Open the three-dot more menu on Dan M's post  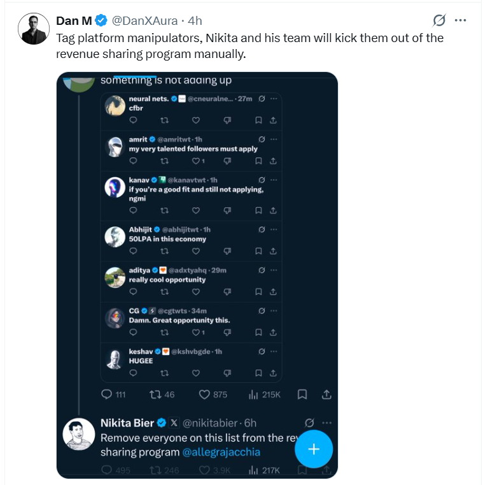pyautogui.click(x=460, y=20)
